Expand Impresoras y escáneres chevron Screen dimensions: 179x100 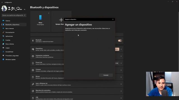(x=121, y=56)
